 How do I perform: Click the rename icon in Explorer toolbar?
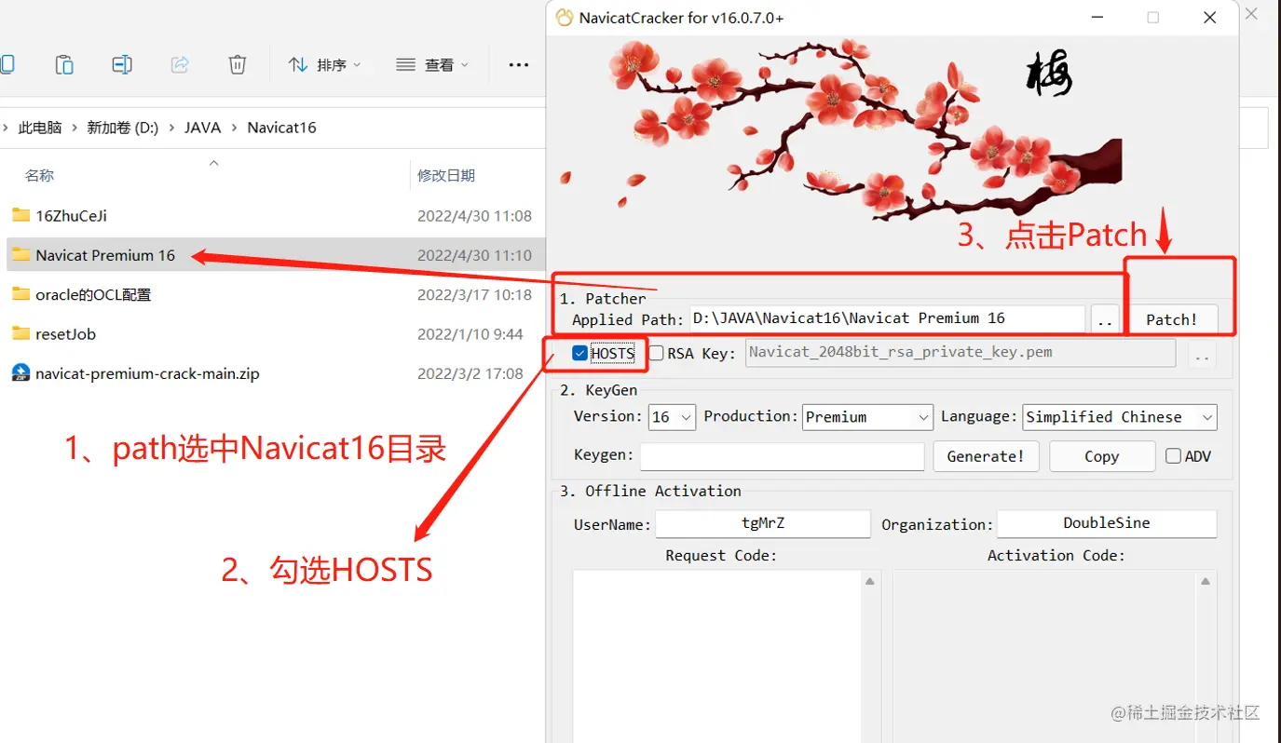(122, 64)
